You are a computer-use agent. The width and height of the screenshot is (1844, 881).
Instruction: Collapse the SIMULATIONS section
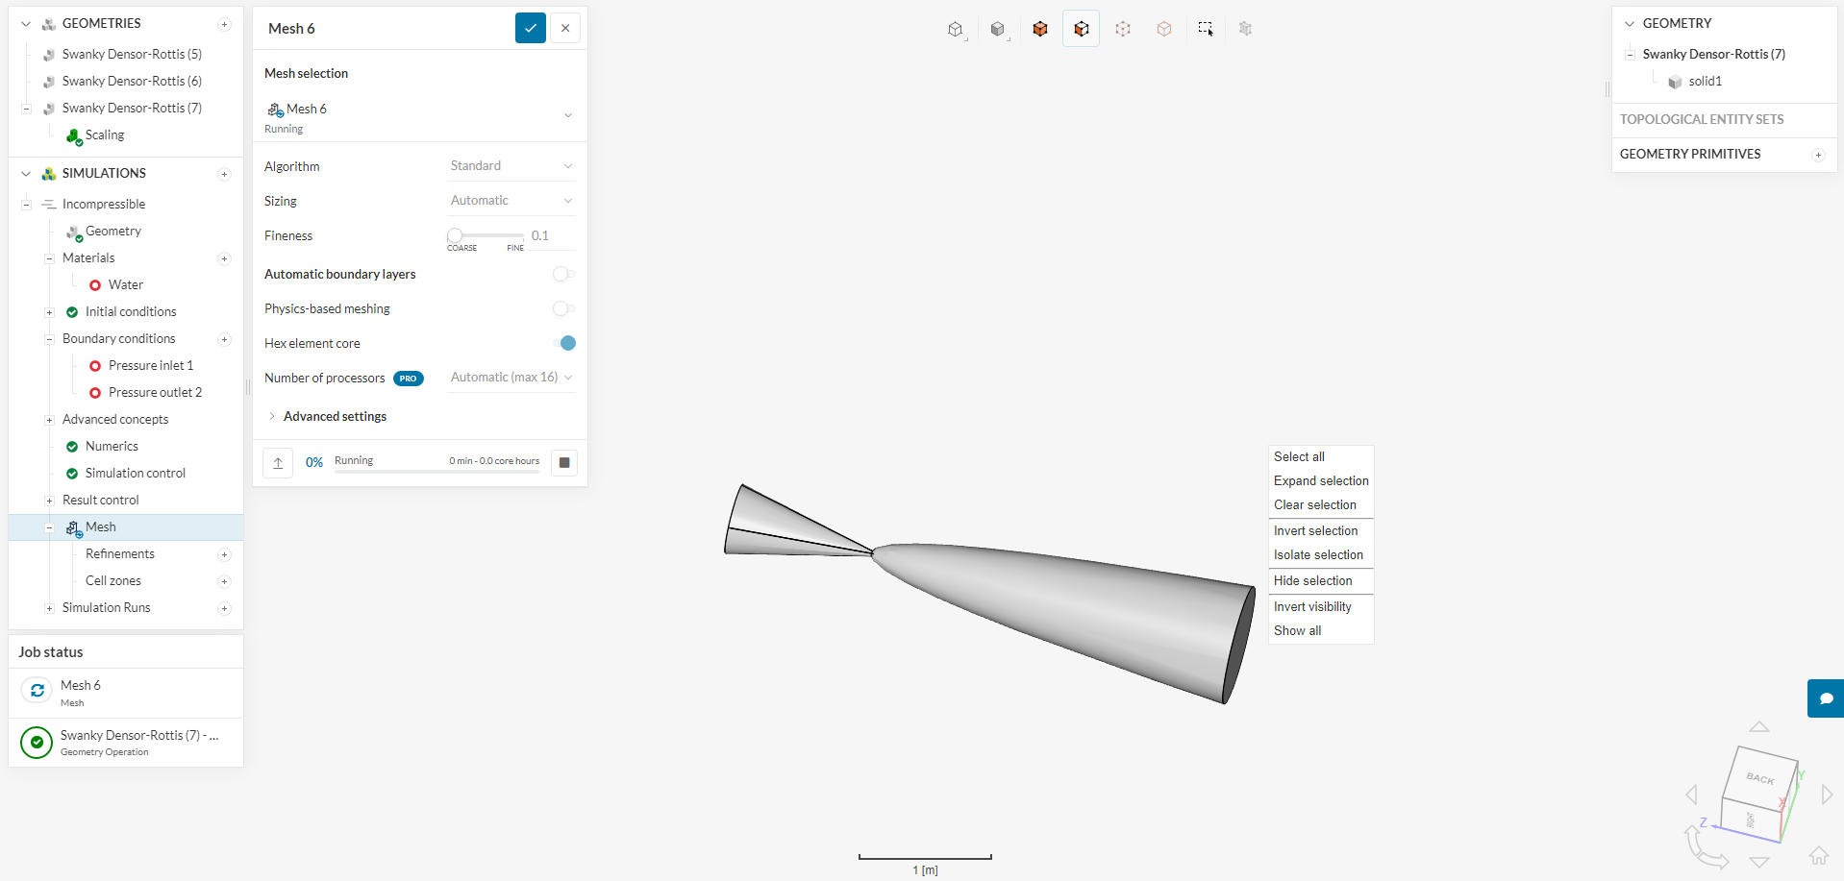pos(26,174)
